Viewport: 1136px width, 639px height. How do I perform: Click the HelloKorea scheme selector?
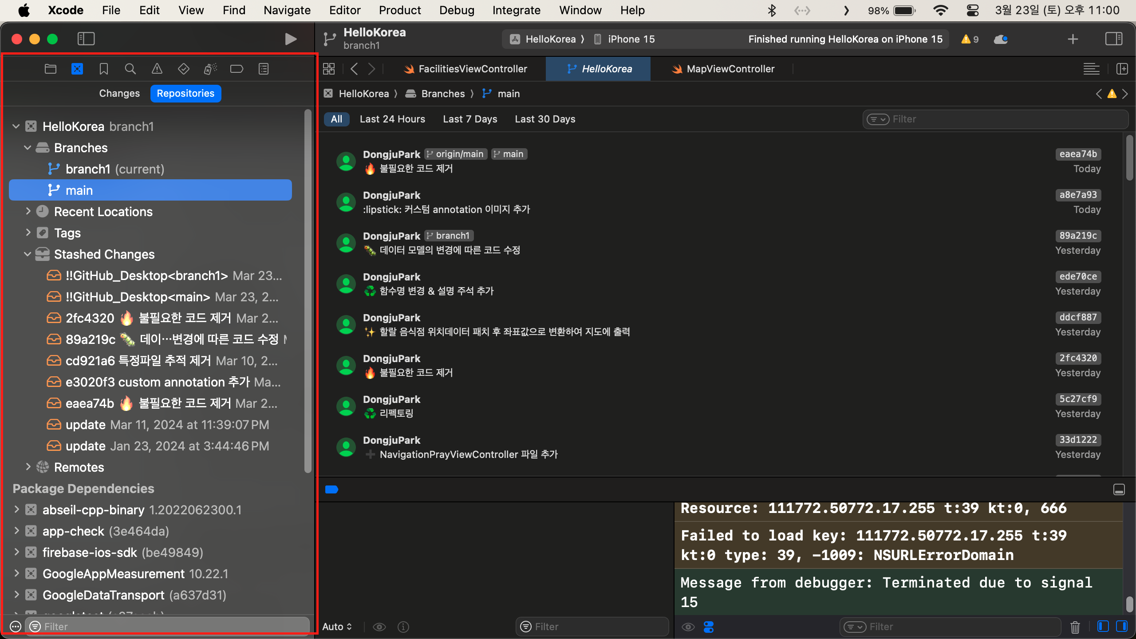tap(544, 39)
